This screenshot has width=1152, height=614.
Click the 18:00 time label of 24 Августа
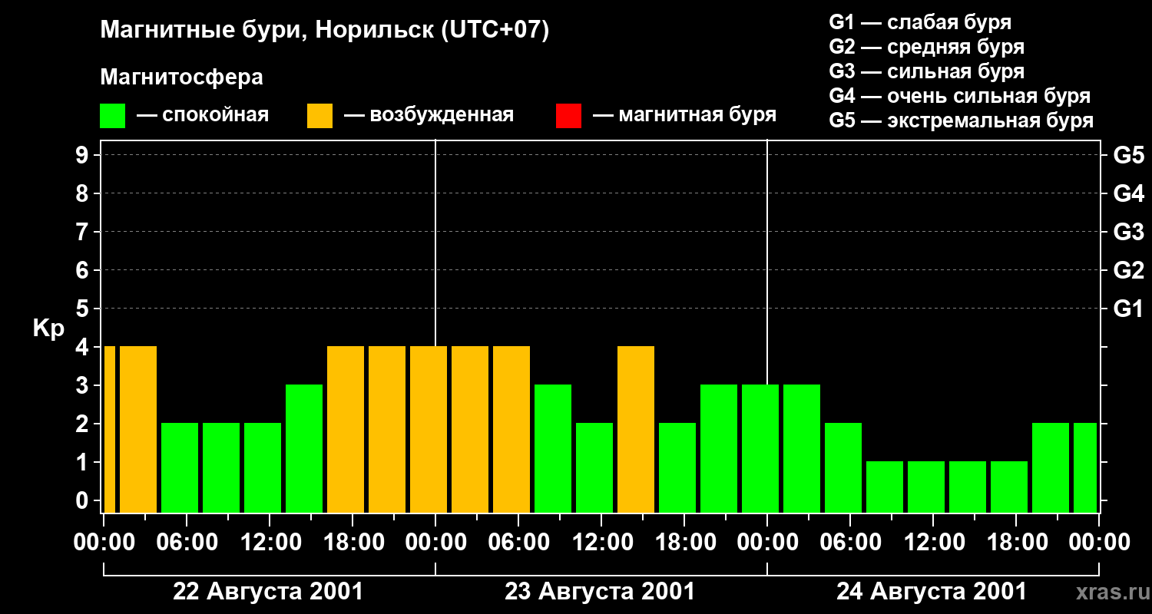(1016, 543)
